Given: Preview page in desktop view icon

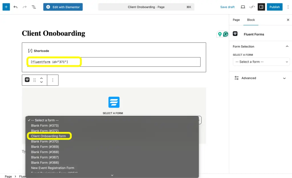Looking at the screenshot, I should [243, 7].
